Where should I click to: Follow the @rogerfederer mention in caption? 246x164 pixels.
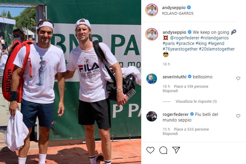click(185, 38)
